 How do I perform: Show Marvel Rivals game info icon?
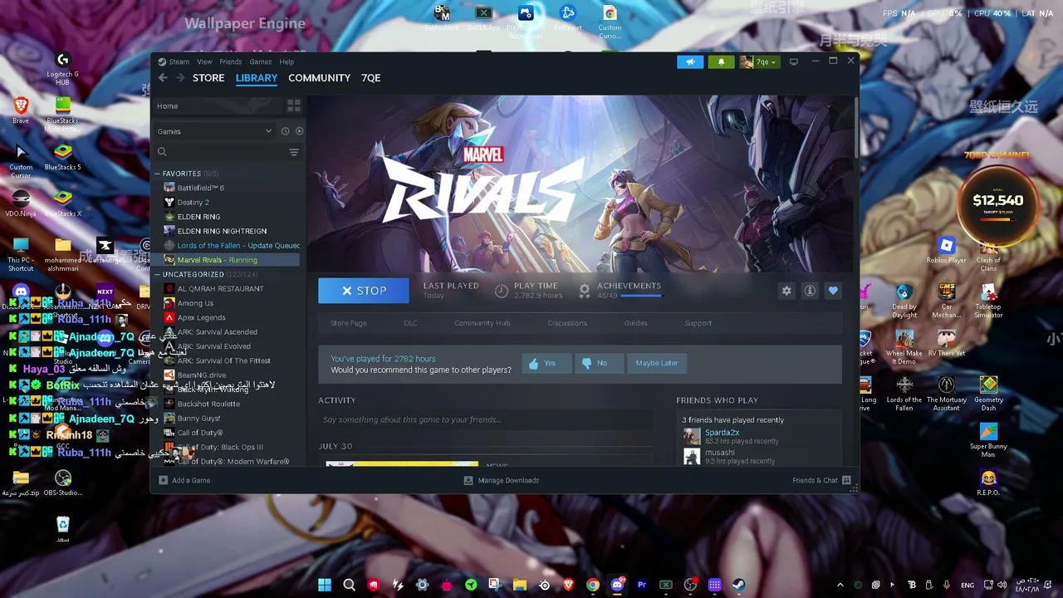[810, 291]
